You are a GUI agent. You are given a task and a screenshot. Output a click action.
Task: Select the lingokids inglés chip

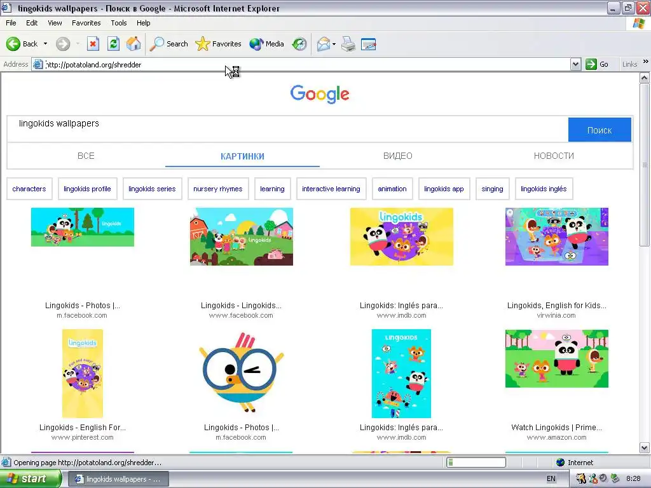pyautogui.click(x=544, y=189)
